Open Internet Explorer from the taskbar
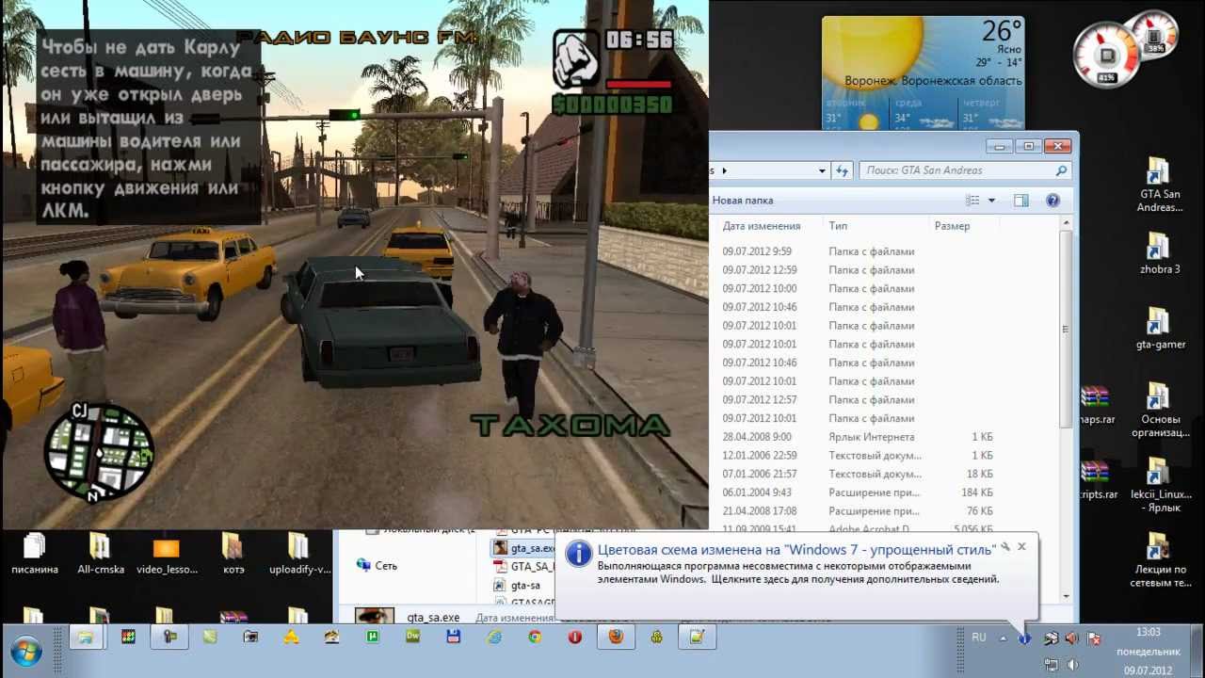Screen dimensions: 1205x678 coord(494,637)
